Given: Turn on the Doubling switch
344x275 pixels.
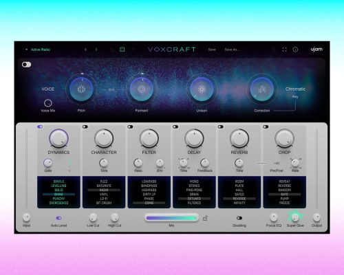Looking at the screenshot, I should (239, 218).
